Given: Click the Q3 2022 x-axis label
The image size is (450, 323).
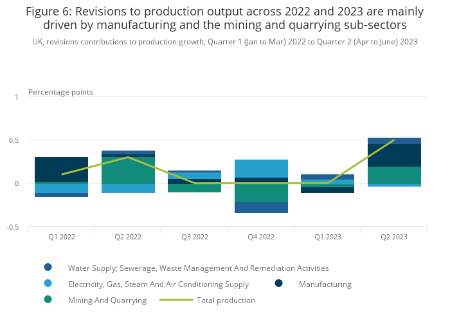Looking at the screenshot, I should point(195,237).
